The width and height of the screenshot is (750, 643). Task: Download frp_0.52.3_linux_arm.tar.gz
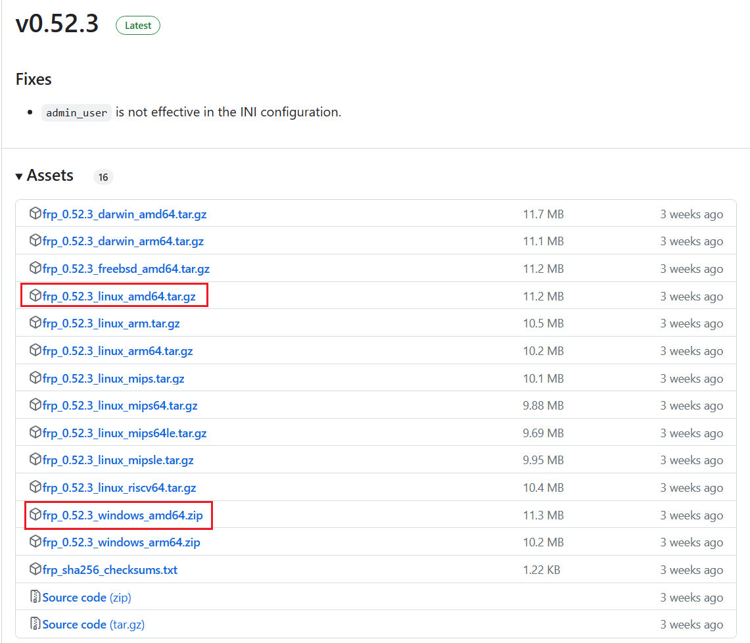pos(111,323)
